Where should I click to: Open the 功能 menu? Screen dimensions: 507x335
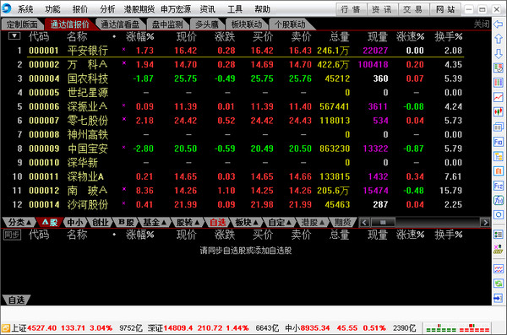(52, 9)
